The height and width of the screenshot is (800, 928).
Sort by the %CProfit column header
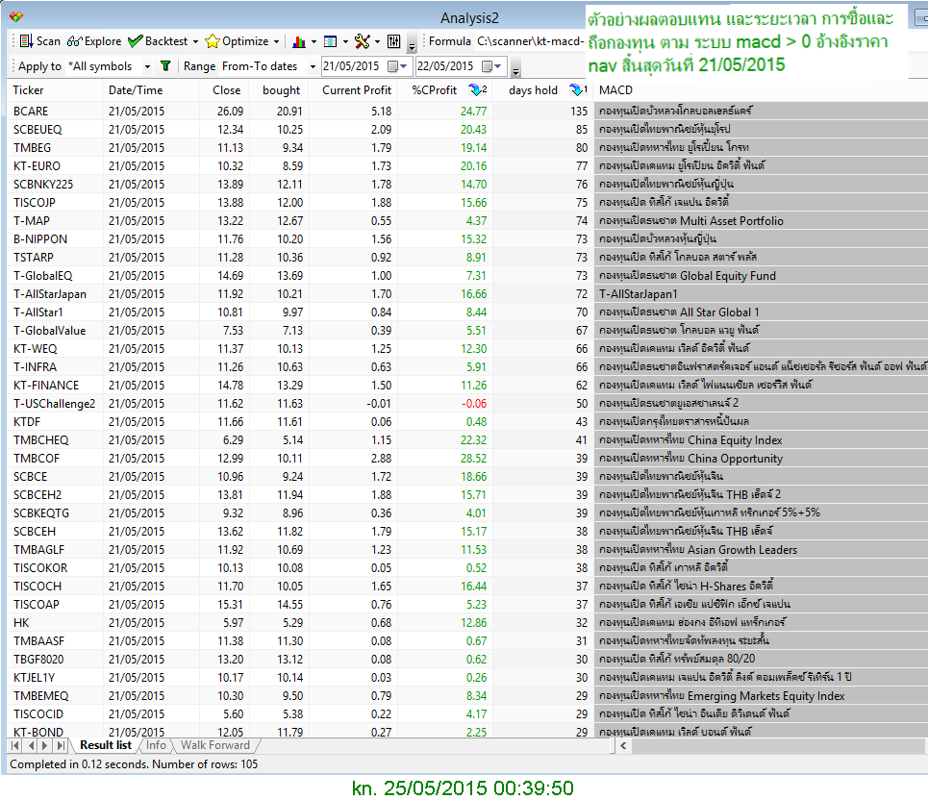pos(444,90)
